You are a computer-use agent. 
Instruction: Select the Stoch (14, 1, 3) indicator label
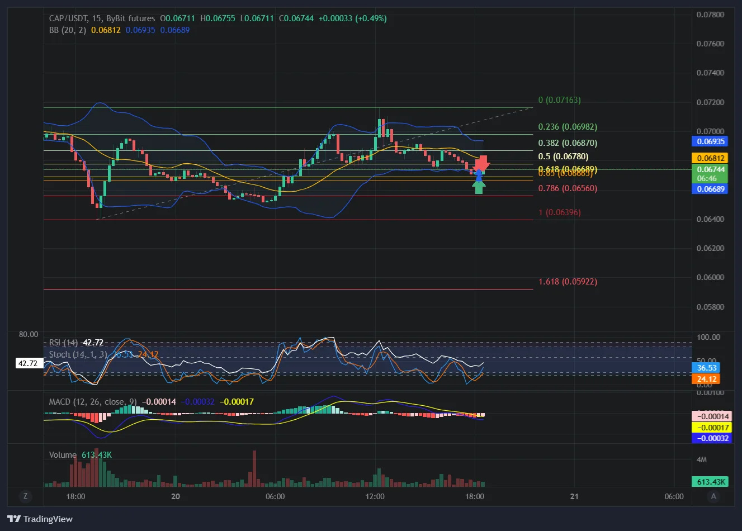(x=78, y=354)
